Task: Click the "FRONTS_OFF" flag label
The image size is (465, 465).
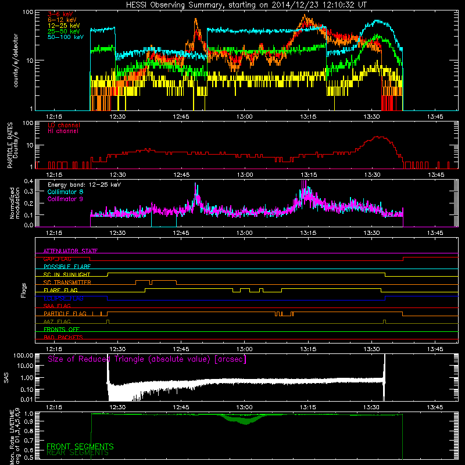Action: point(62,330)
